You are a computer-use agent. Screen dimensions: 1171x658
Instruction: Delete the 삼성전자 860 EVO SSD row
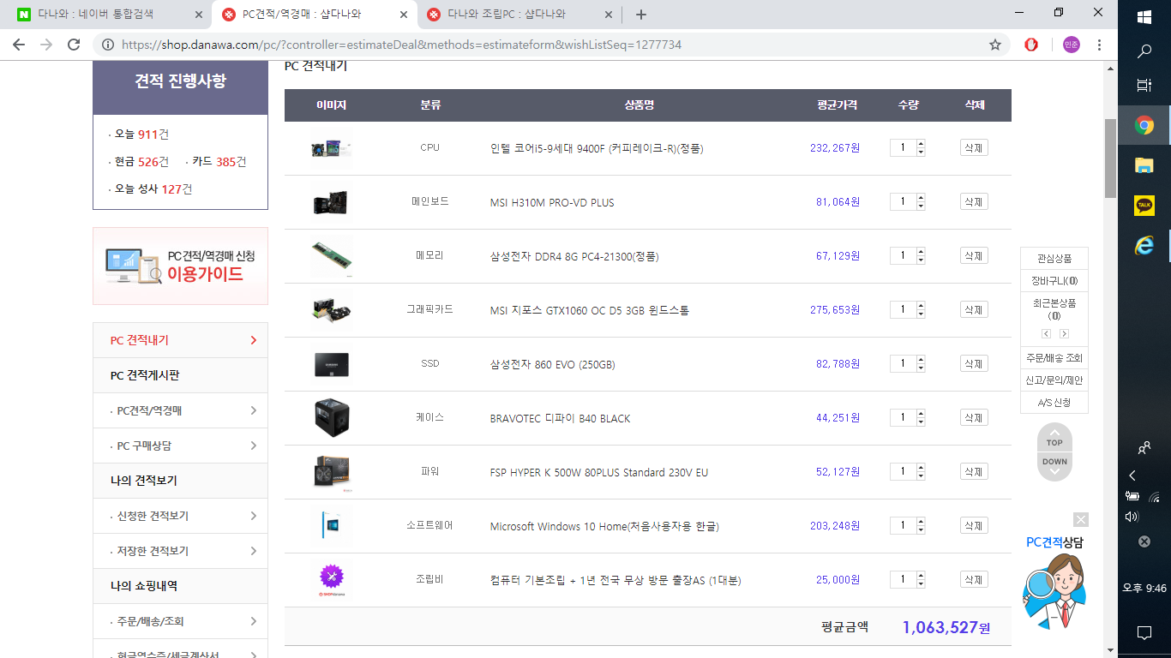(974, 363)
